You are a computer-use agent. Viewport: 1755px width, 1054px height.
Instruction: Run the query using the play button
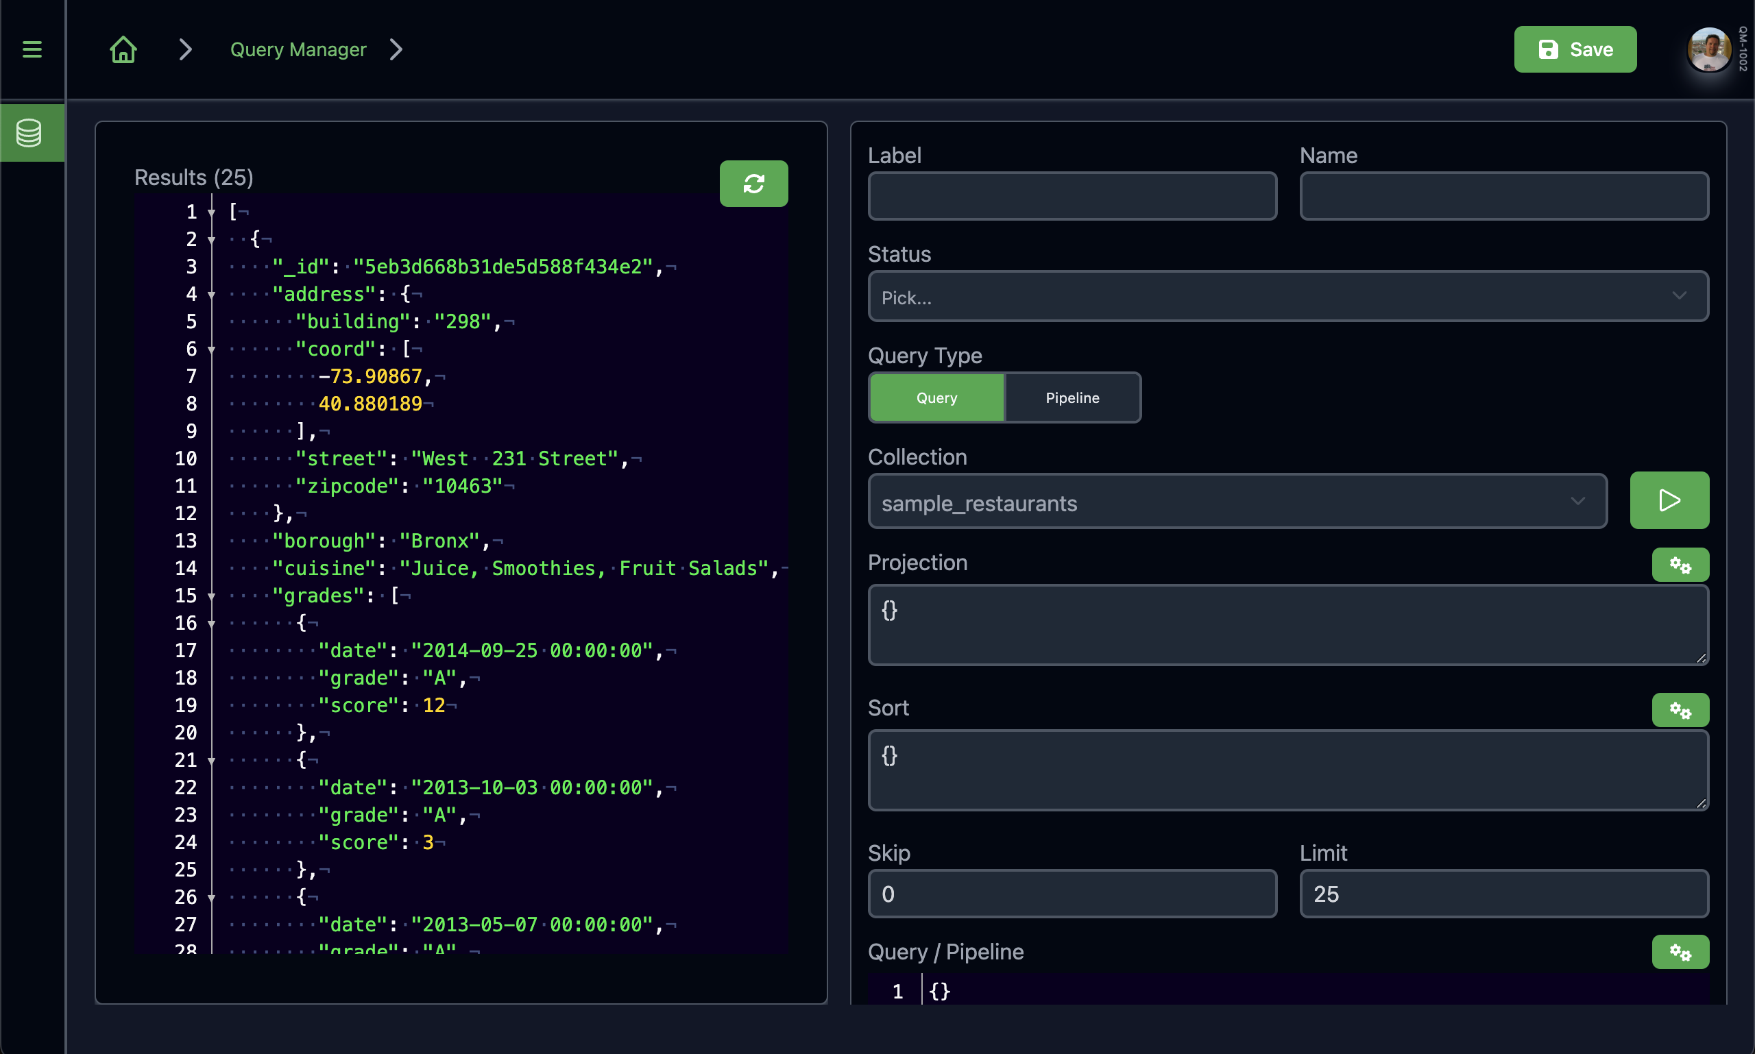click(1669, 501)
